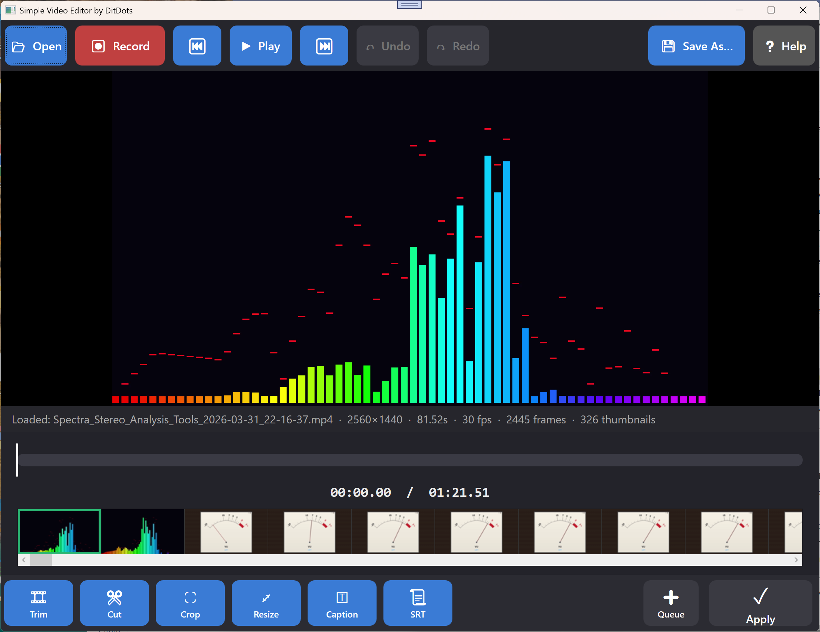Select the second VU meter thumbnail

(309, 531)
